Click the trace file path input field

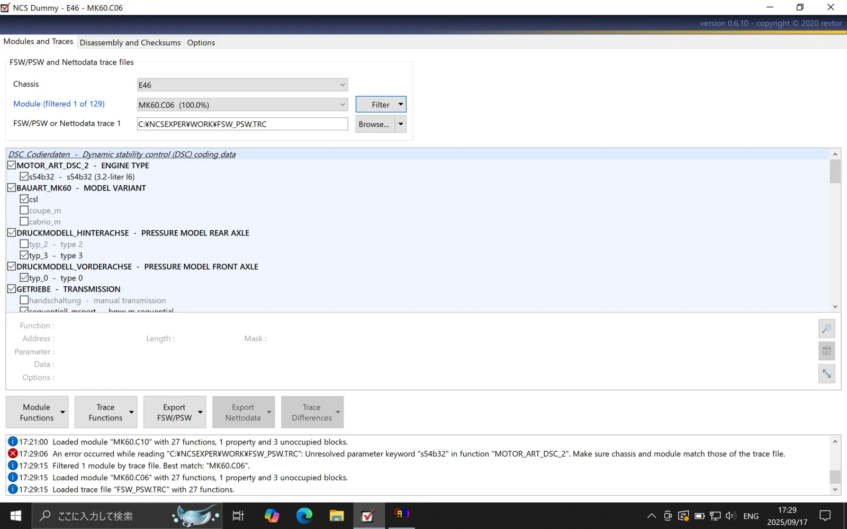(x=242, y=124)
